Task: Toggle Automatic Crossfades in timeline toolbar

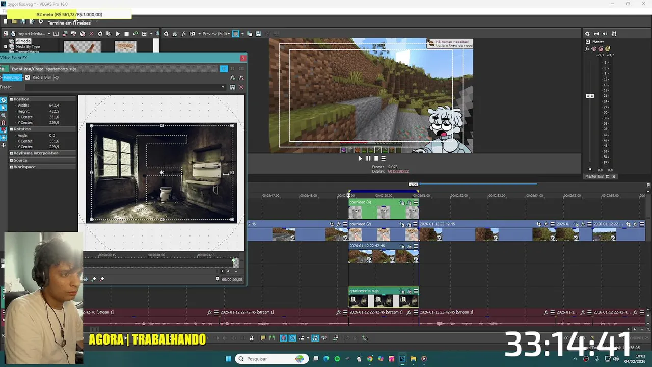Action: pos(292,338)
